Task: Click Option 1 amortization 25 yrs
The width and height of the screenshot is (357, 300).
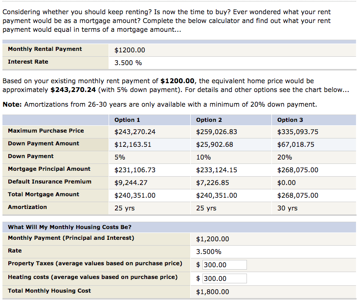Action: [124, 208]
